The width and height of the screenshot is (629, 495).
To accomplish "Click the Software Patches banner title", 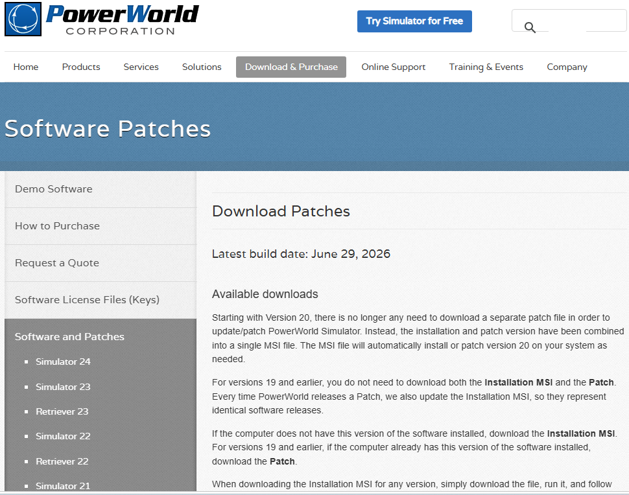I will pyautogui.click(x=108, y=129).
